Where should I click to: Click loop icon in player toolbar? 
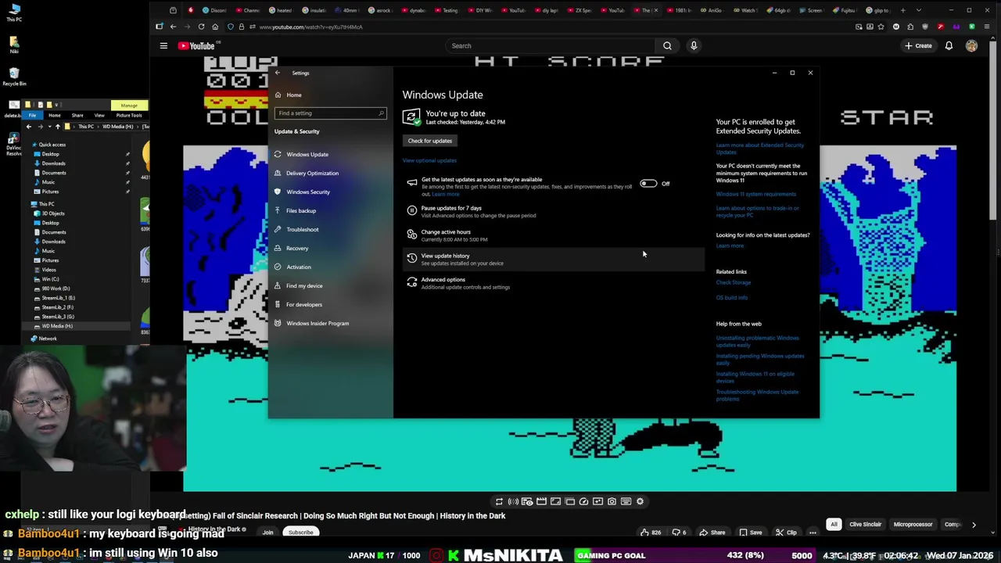pos(499,501)
